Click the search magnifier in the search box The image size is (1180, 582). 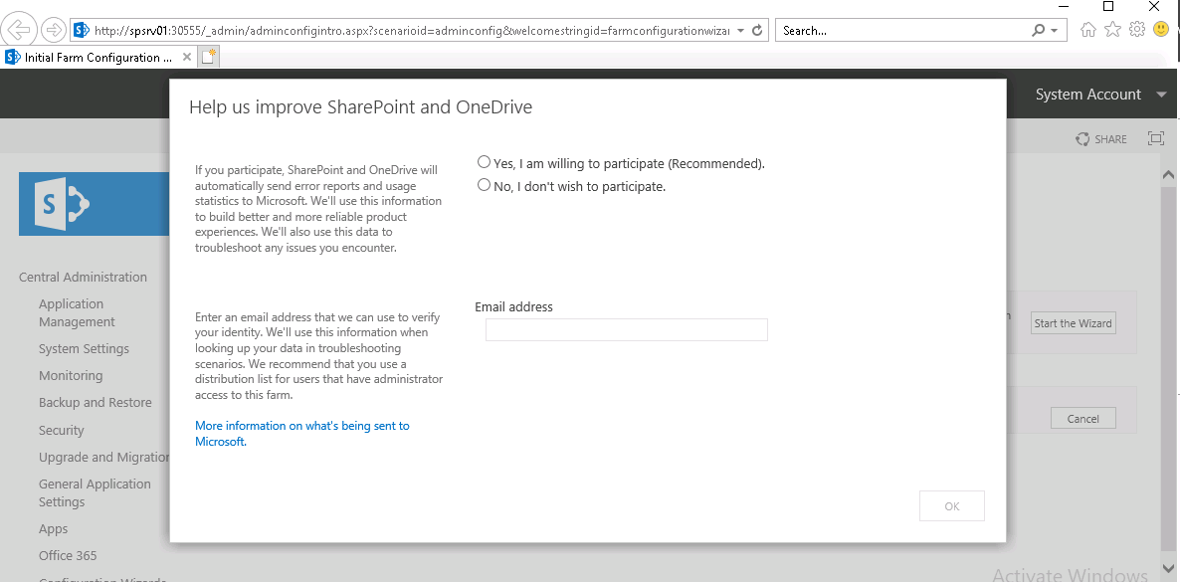(x=1036, y=30)
